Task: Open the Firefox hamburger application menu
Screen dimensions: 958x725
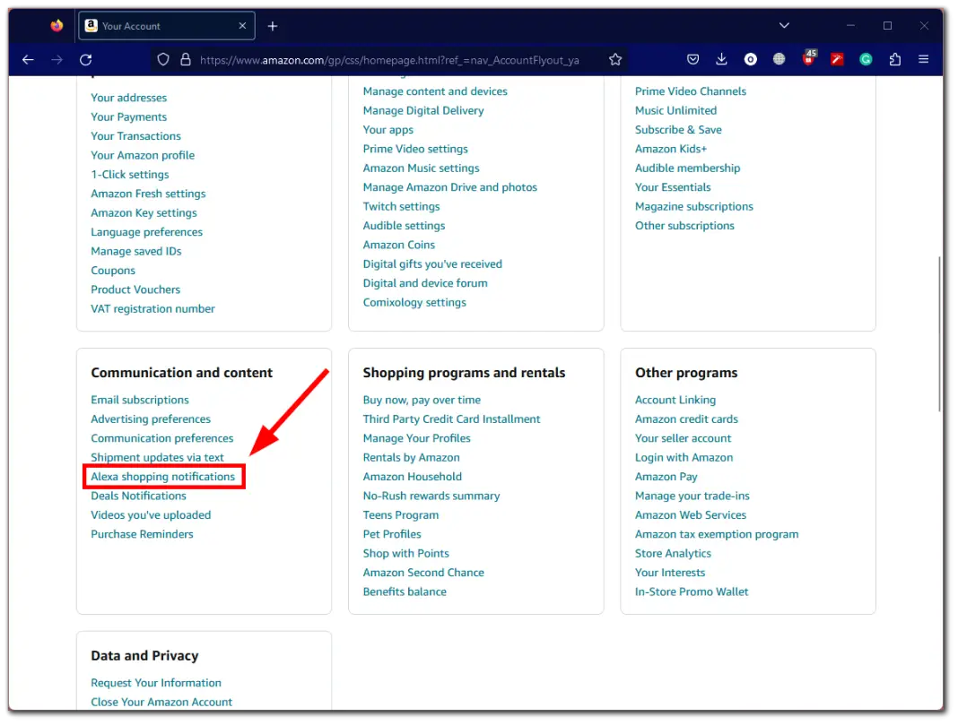Action: click(923, 60)
